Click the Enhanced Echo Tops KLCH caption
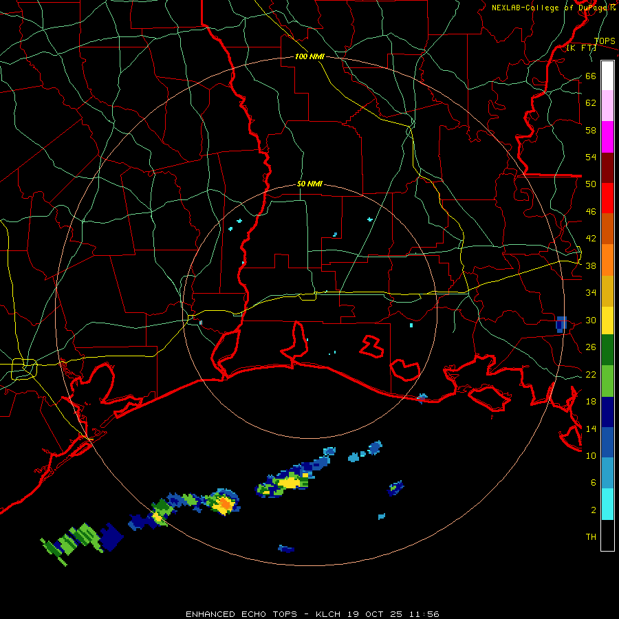The image size is (619, 619). [312, 614]
